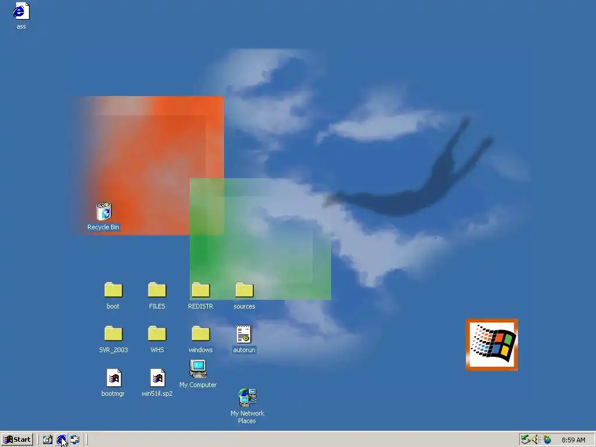This screenshot has height=447, width=596.
Task: Click quick launch toolbar drag handle
Action: (38, 440)
